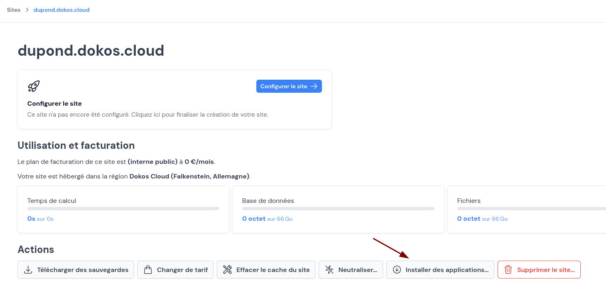Click the Neutraliser icon
This screenshot has width=606, height=296.
pos(329,270)
